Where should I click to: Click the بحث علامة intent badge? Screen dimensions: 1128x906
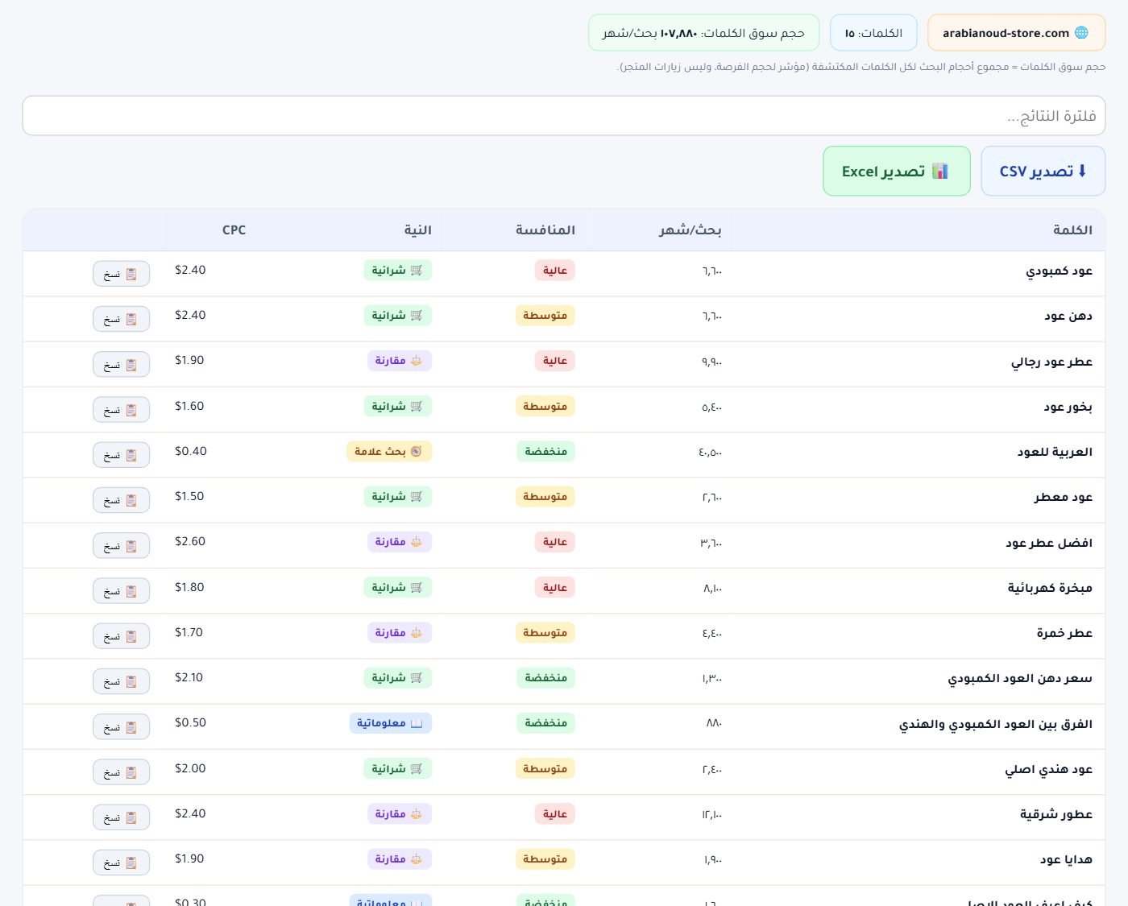click(389, 452)
